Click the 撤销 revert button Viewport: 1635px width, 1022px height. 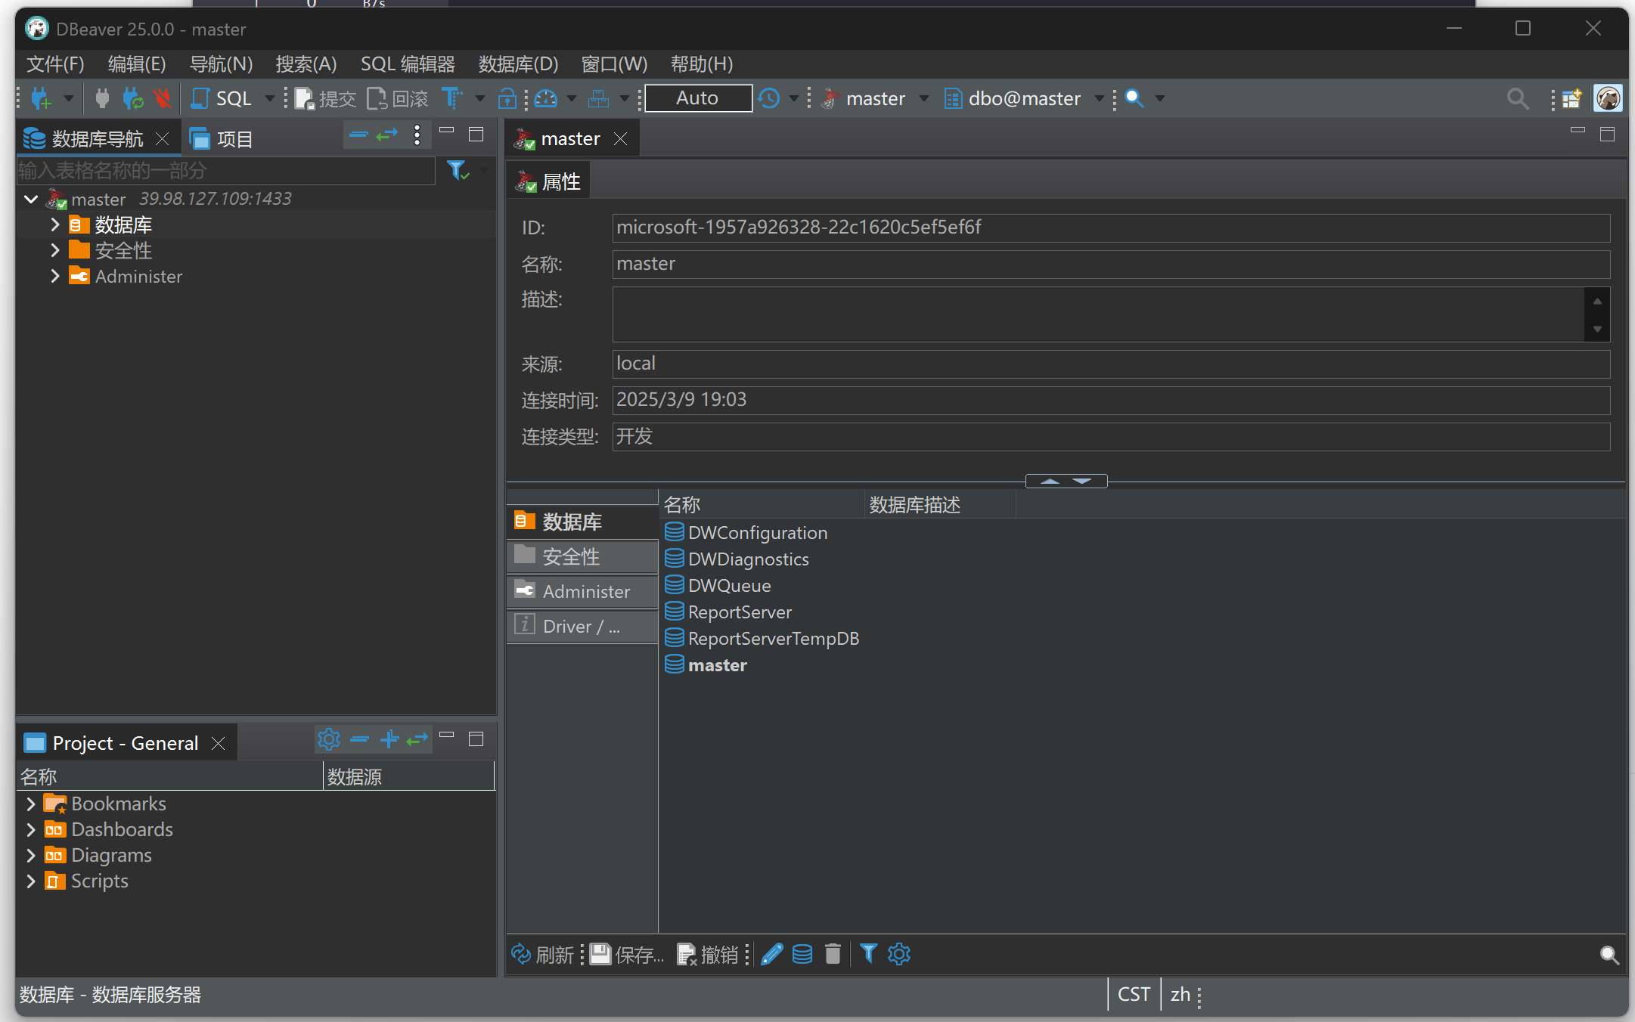(708, 955)
